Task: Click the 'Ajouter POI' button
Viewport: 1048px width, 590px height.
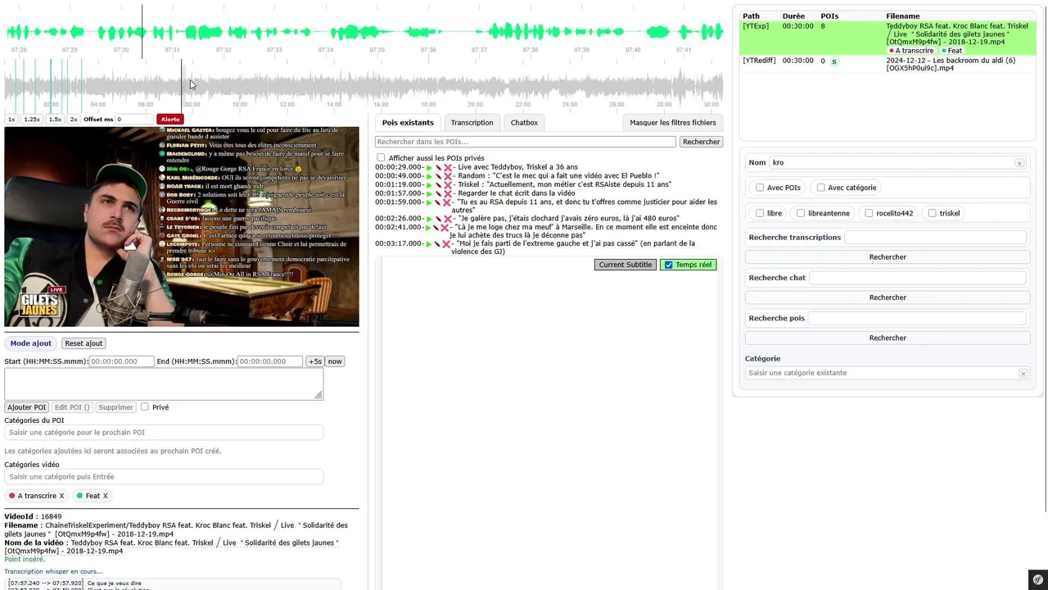Action: (x=26, y=407)
